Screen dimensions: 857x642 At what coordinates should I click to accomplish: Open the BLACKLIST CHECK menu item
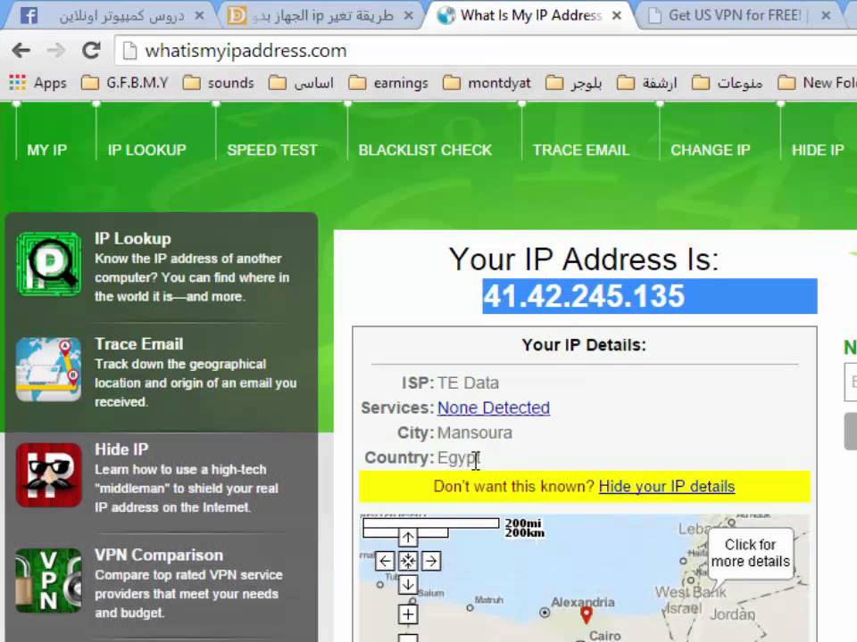(425, 150)
